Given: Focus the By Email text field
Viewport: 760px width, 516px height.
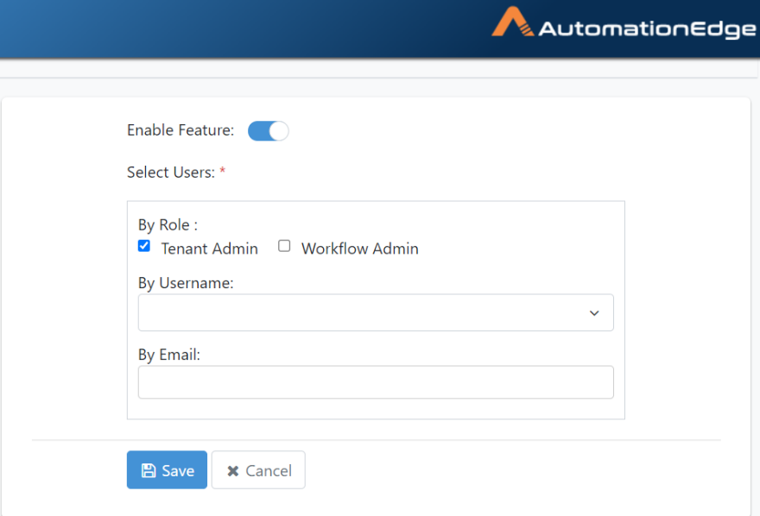Looking at the screenshot, I should [376, 382].
